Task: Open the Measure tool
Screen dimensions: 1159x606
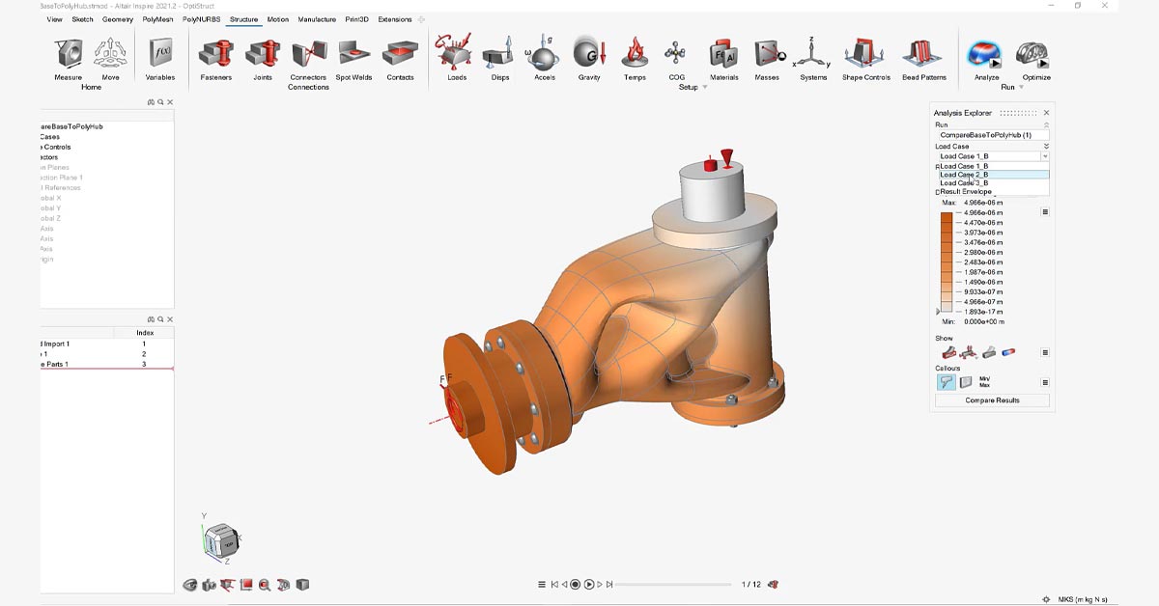Action: [x=69, y=55]
